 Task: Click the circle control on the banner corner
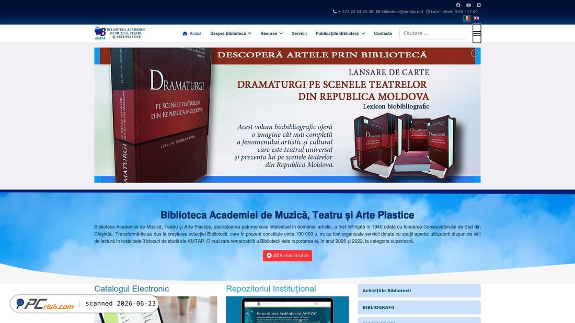coord(475,53)
